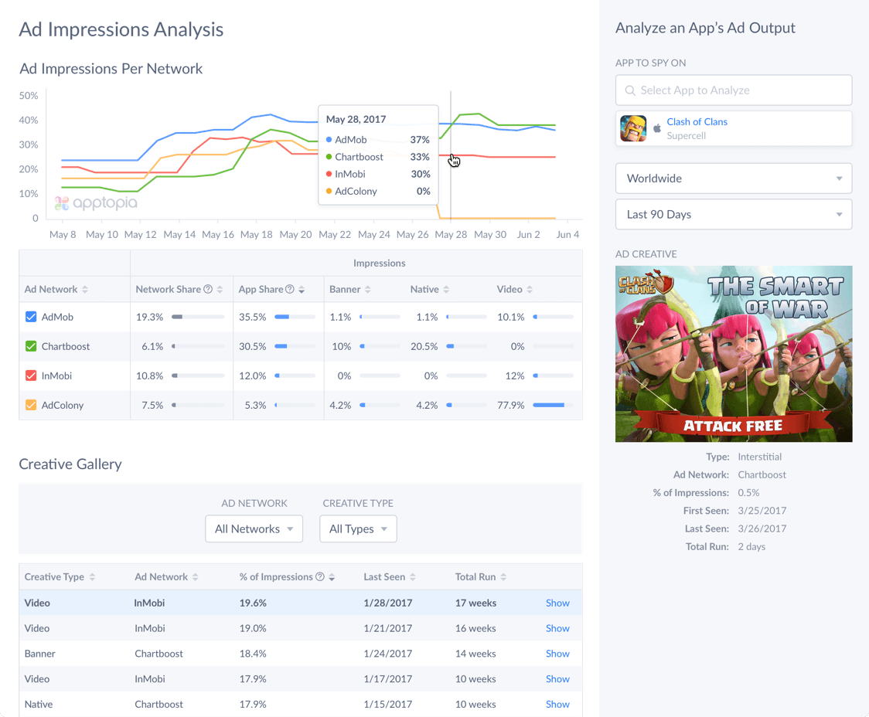Screen dimensions: 869x717
Task: Click the AdMob blue legend dot in tooltip
Action: tap(329, 140)
